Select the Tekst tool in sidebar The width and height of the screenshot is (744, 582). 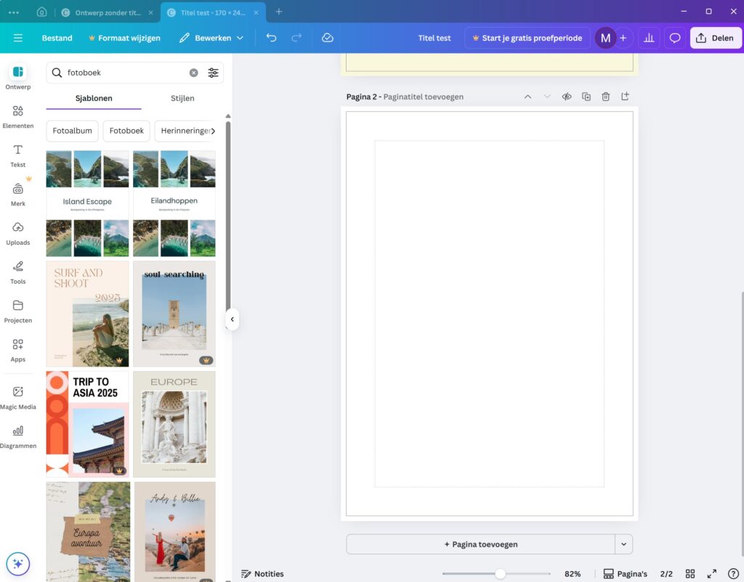pos(18,155)
